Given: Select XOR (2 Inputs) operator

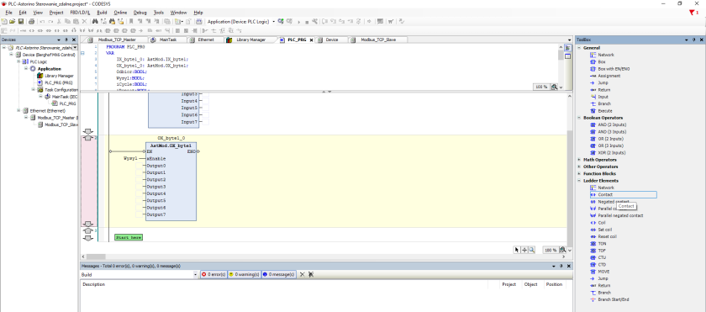Looking at the screenshot, I should point(612,152).
